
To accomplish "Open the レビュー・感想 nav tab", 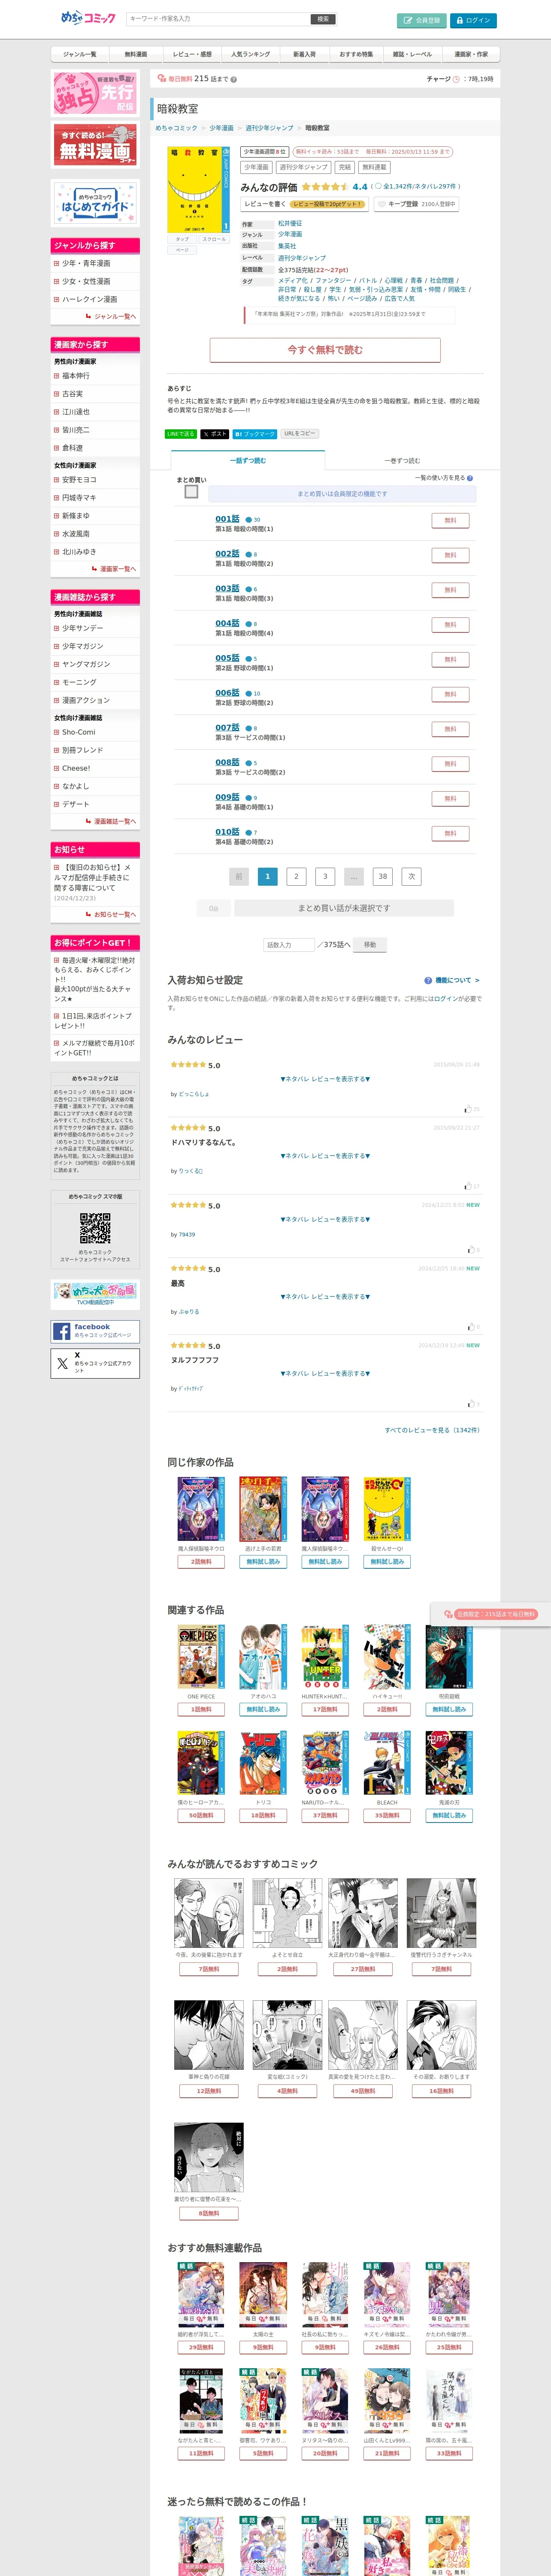I will pyautogui.click(x=192, y=54).
